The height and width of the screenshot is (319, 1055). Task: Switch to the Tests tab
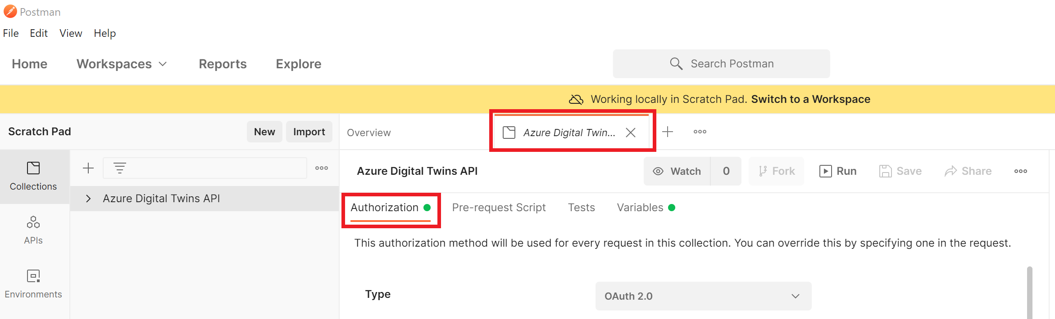point(581,208)
